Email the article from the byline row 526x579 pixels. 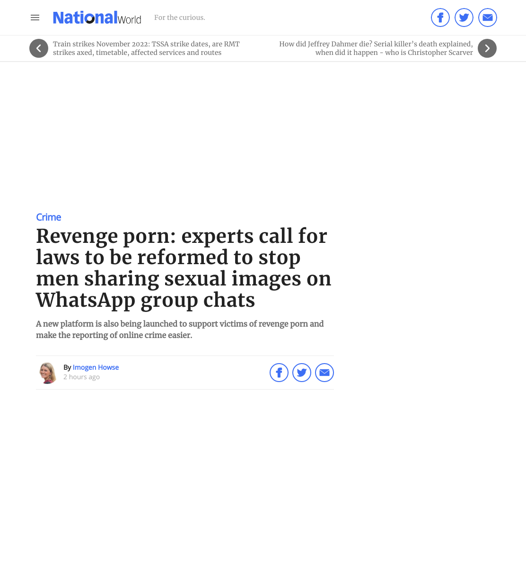(x=324, y=373)
